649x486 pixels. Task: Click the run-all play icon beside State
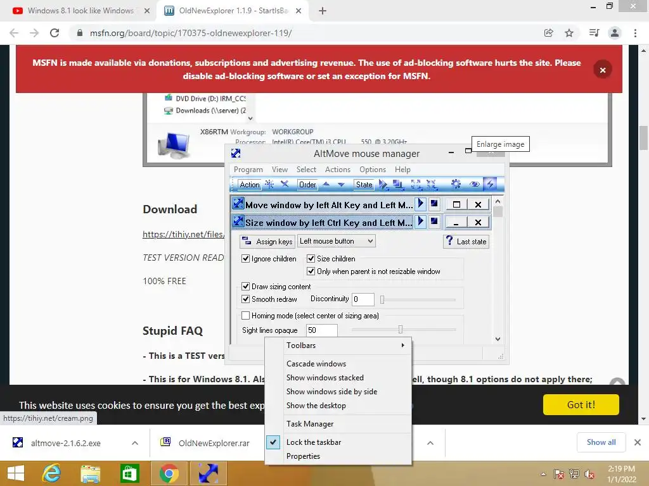click(x=383, y=185)
